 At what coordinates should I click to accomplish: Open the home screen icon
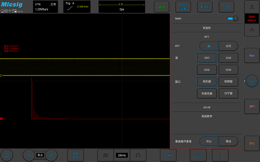[6, 155]
